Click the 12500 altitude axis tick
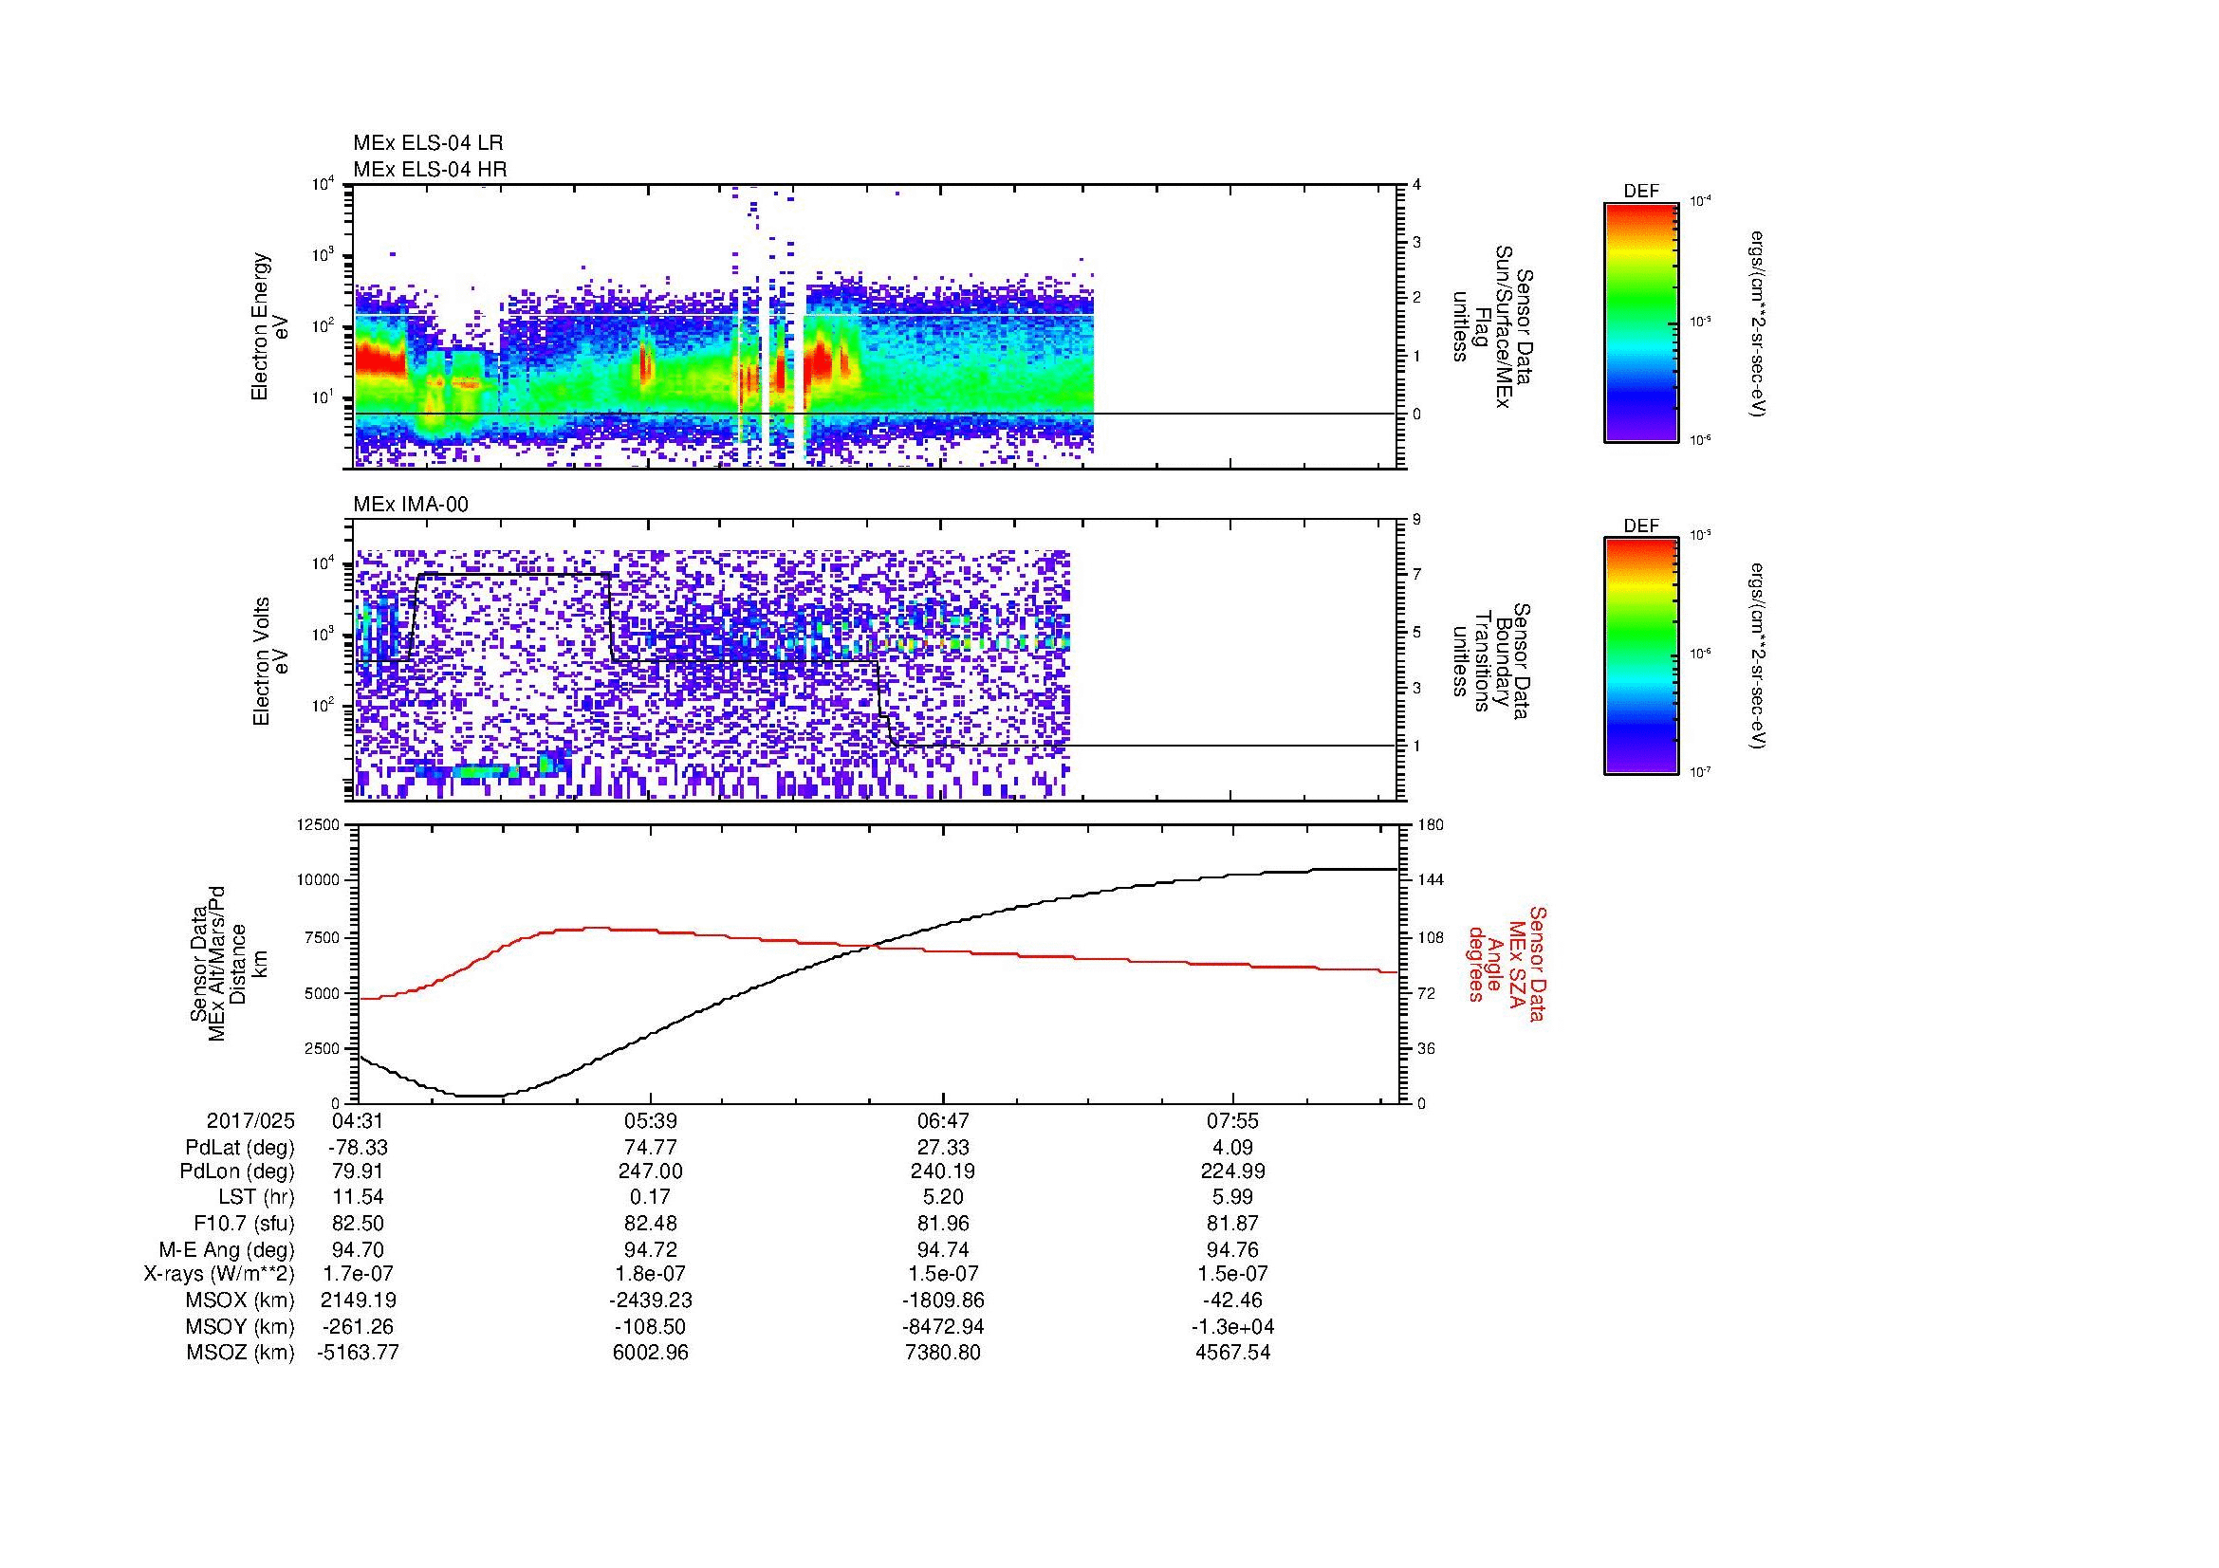Viewport: 2219px width, 1568px height. click(x=318, y=825)
